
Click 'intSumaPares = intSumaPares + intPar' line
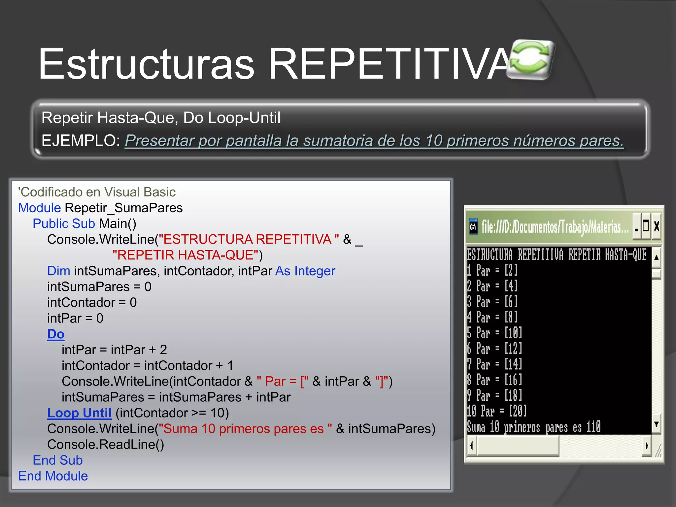tap(176, 397)
